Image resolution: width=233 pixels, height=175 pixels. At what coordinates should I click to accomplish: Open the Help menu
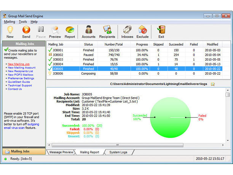[x=34, y=22]
